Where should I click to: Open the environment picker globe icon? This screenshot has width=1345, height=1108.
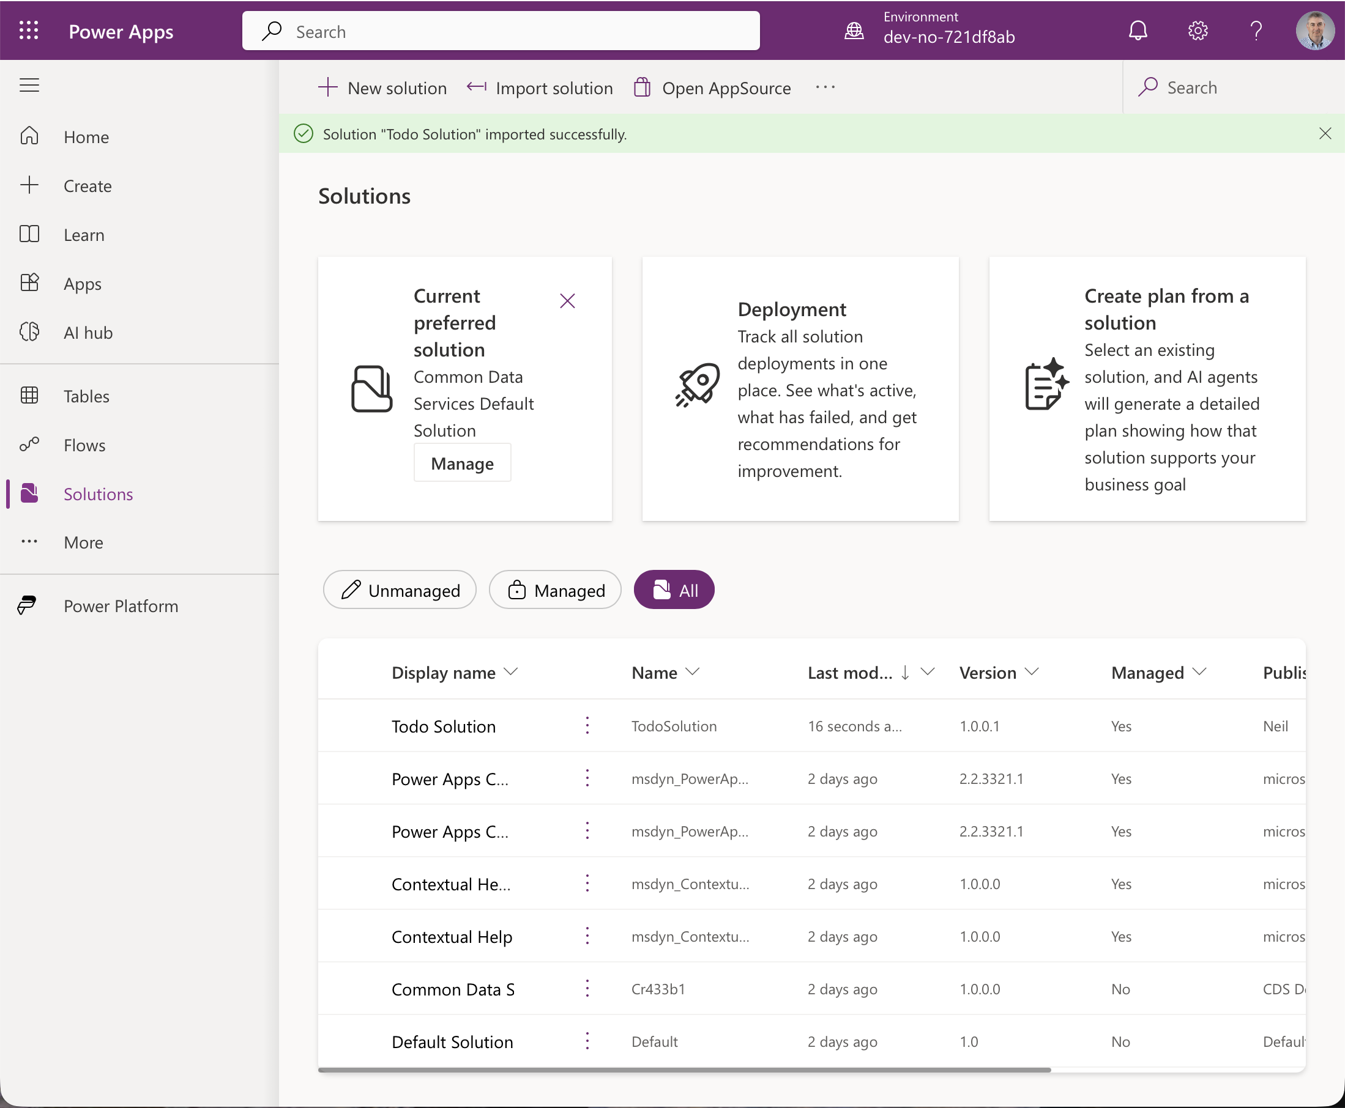tap(854, 31)
